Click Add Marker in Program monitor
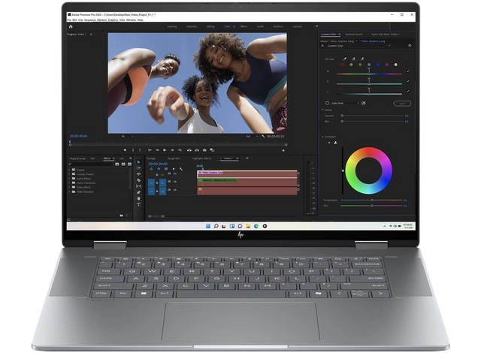Viewport: 481px width, 353px height. tap(125, 150)
